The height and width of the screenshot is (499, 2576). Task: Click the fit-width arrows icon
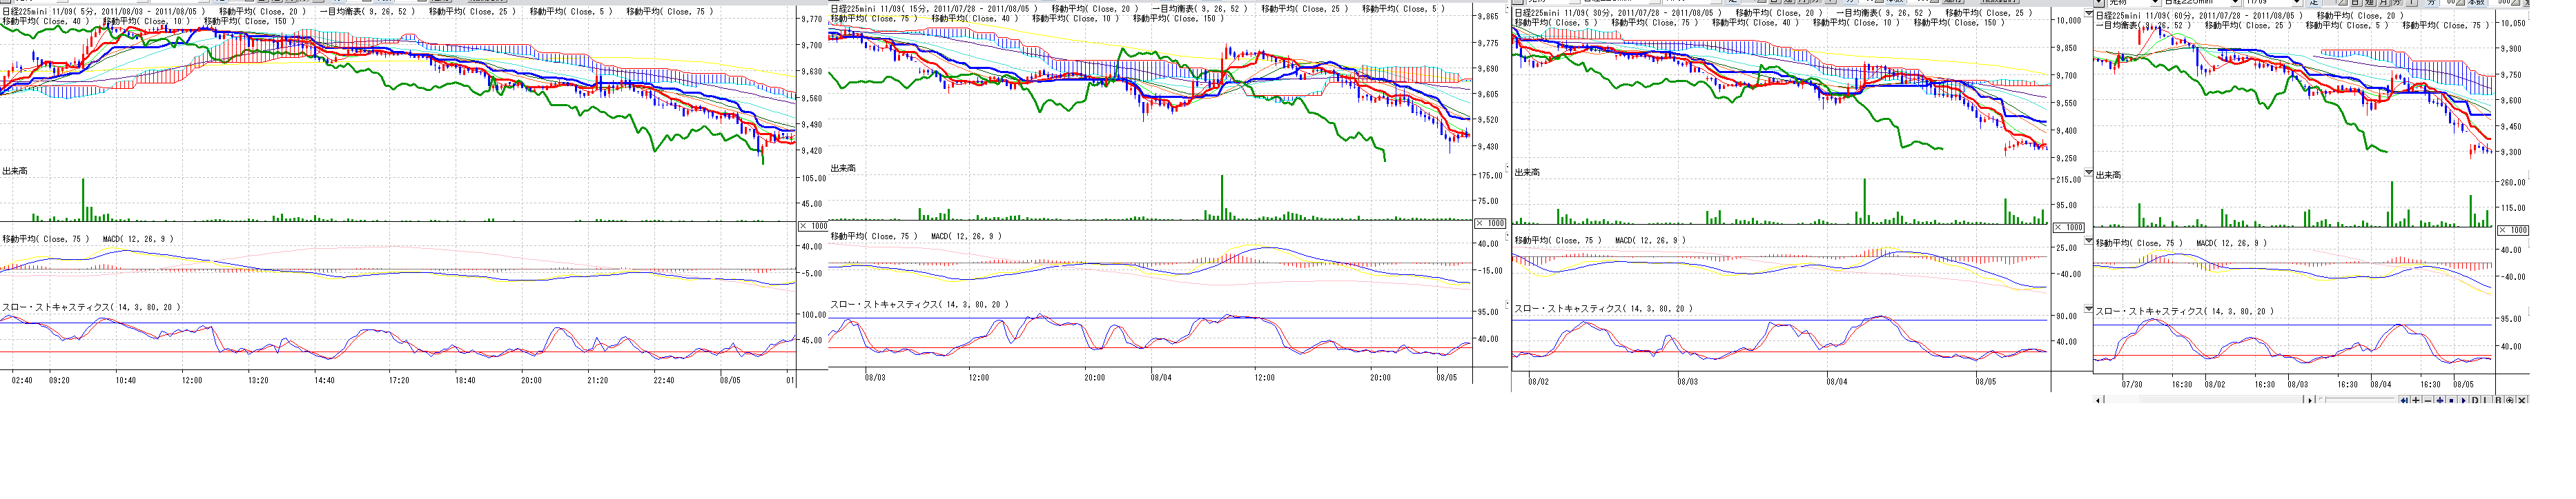click(2440, 400)
